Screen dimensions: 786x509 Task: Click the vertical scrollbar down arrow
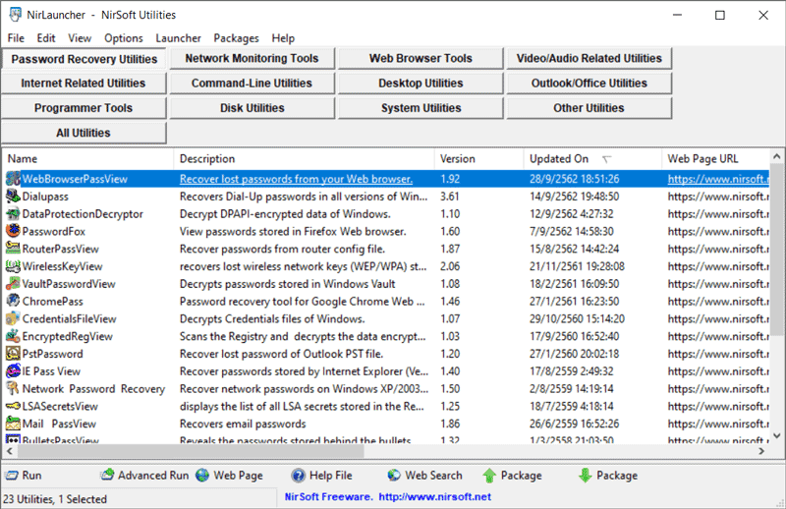[x=777, y=435]
